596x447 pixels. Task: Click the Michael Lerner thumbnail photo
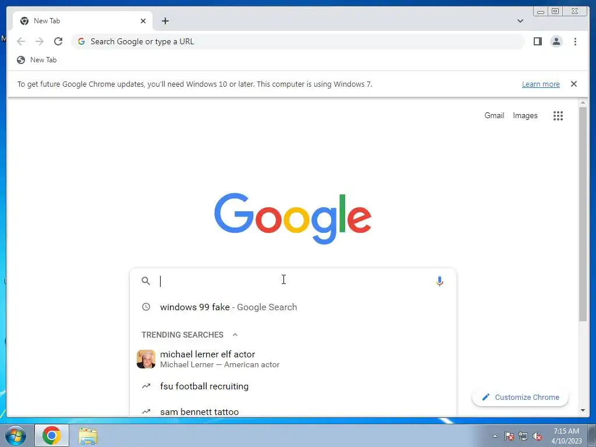tap(146, 359)
